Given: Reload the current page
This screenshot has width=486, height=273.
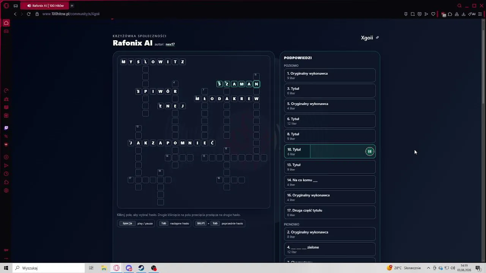Looking at the screenshot, I should click(28, 14).
